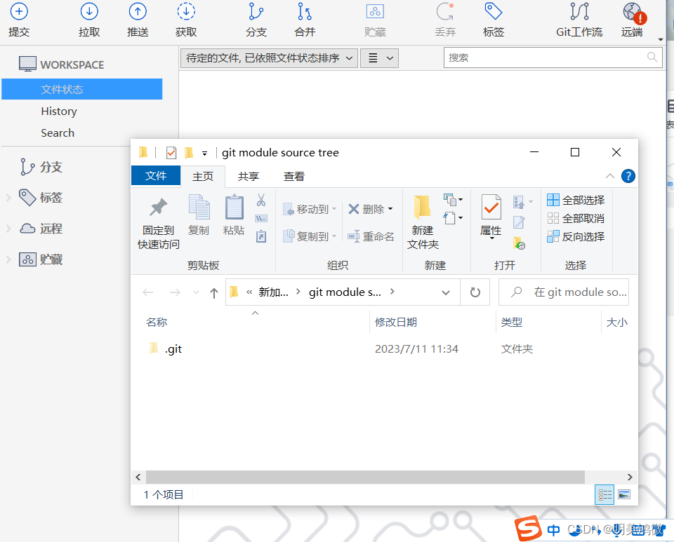Open Git工作流 toolbar icon
Screen dimensions: 674x542
click(x=579, y=12)
